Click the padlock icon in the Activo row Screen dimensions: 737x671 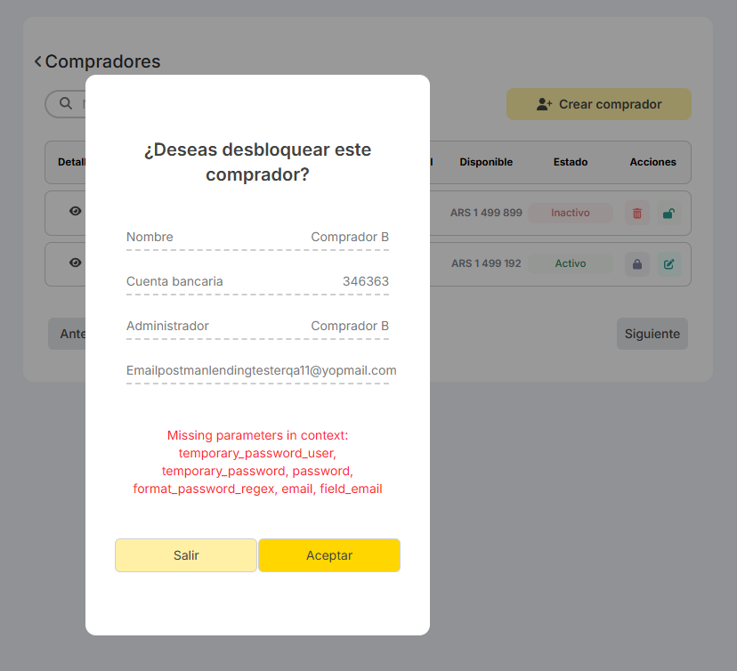(x=636, y=264)
